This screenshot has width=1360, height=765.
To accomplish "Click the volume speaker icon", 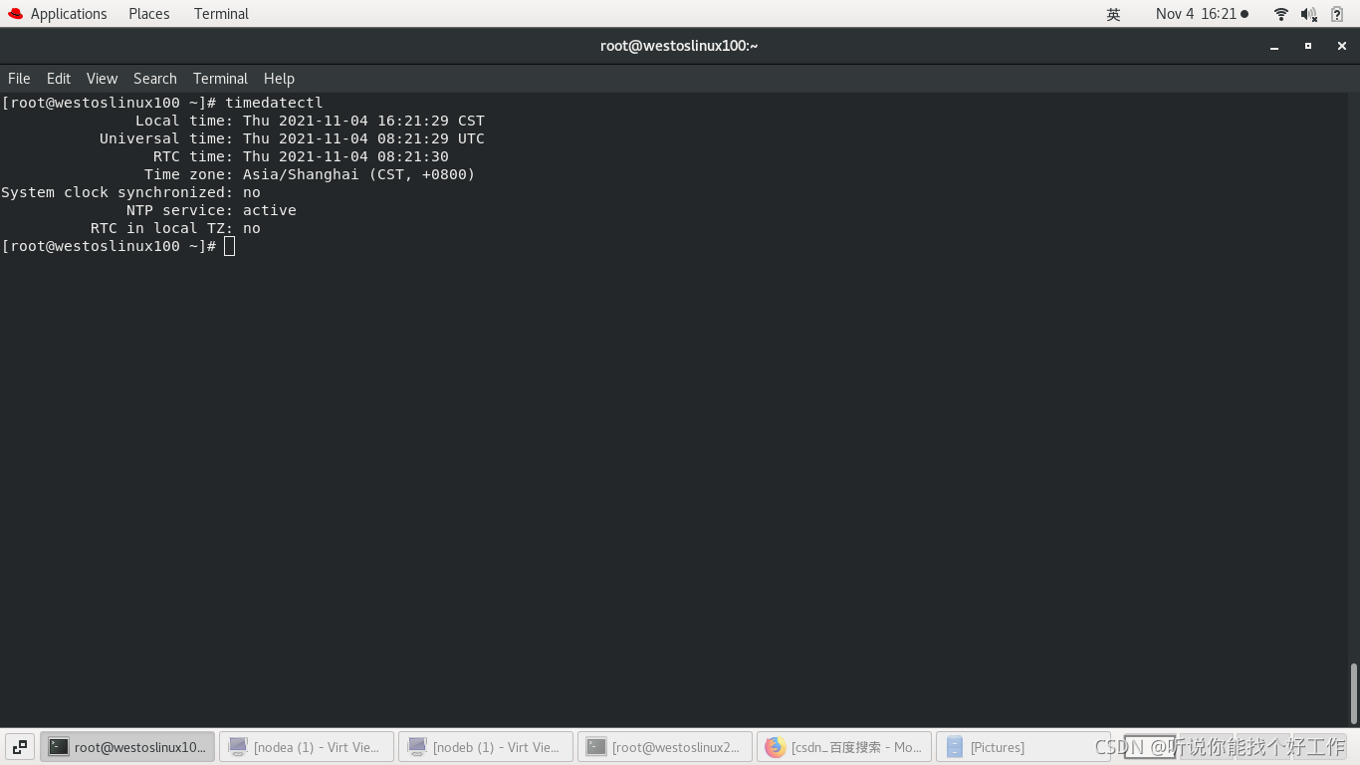I will 1308,14.
